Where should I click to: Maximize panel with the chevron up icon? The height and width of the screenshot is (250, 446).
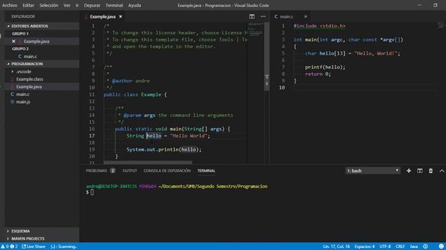pos(442,171)
